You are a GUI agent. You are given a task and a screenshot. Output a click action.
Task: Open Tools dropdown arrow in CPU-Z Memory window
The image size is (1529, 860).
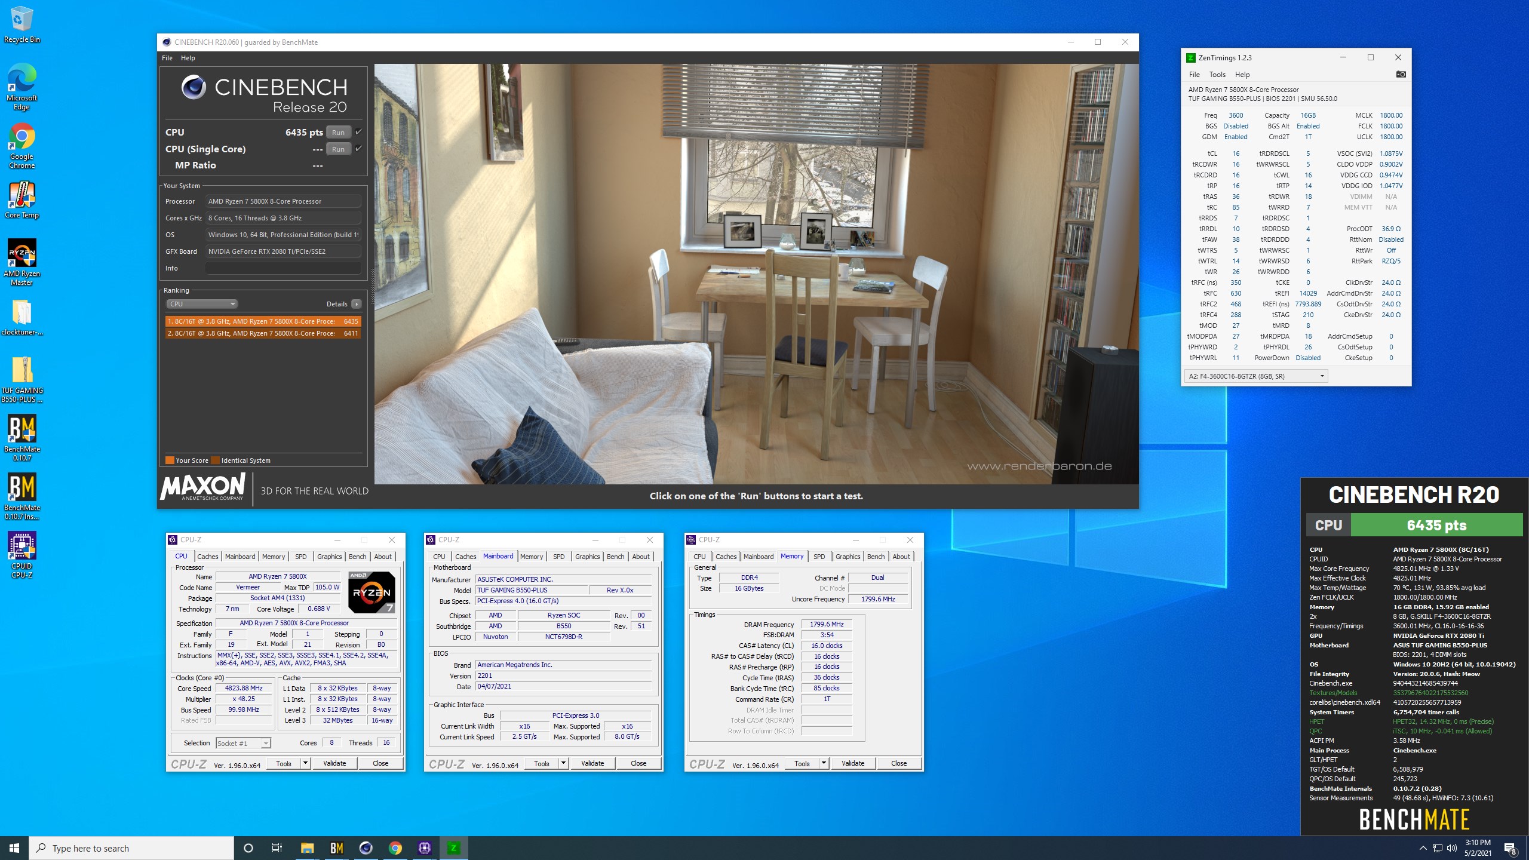click(824, 763)
